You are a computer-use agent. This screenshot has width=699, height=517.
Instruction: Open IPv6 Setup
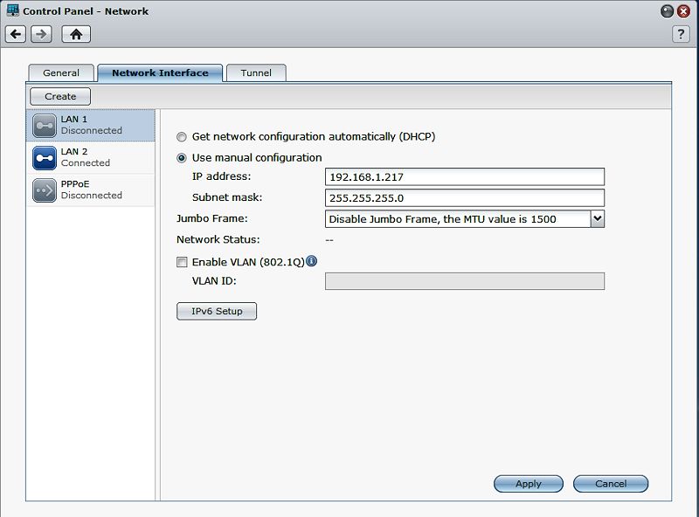click(x=217, y=311)
